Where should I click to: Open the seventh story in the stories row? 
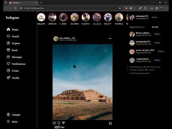click(108, 17)
